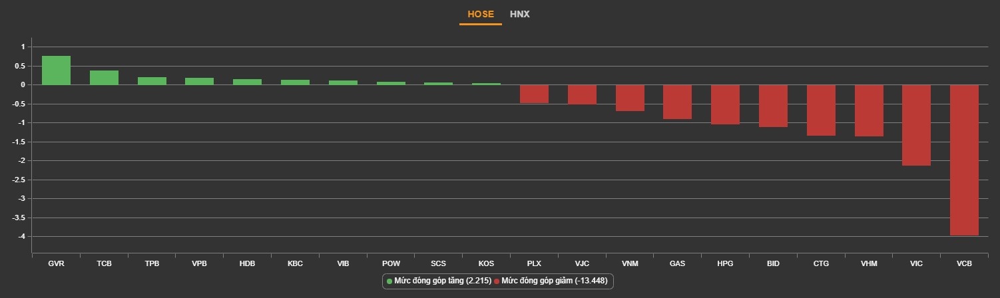
Task: Click the green TCB bar
Action: 104,78
